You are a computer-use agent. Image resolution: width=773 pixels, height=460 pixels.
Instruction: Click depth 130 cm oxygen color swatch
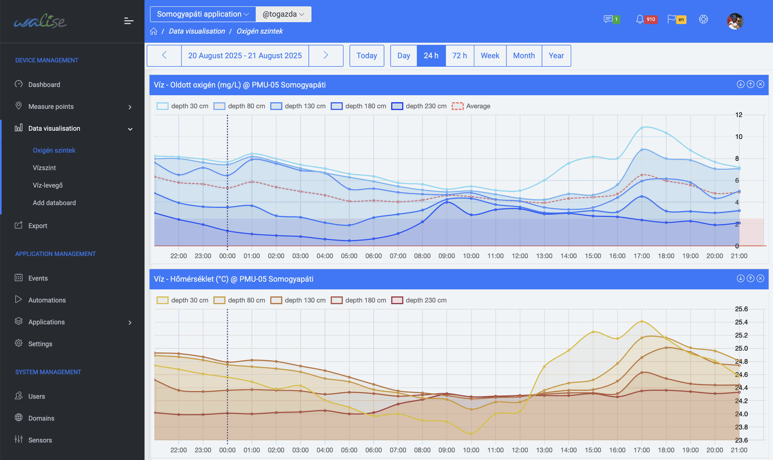tap(276, 106)
